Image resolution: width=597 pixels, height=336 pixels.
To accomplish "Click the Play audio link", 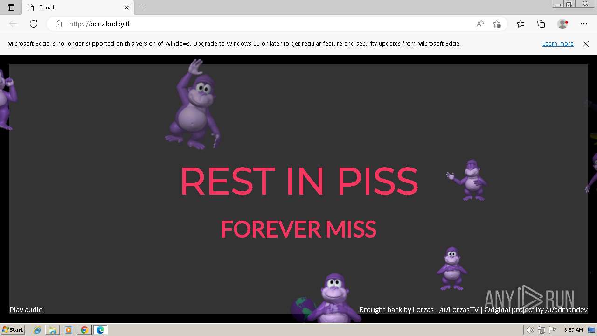I will [26, 310].
